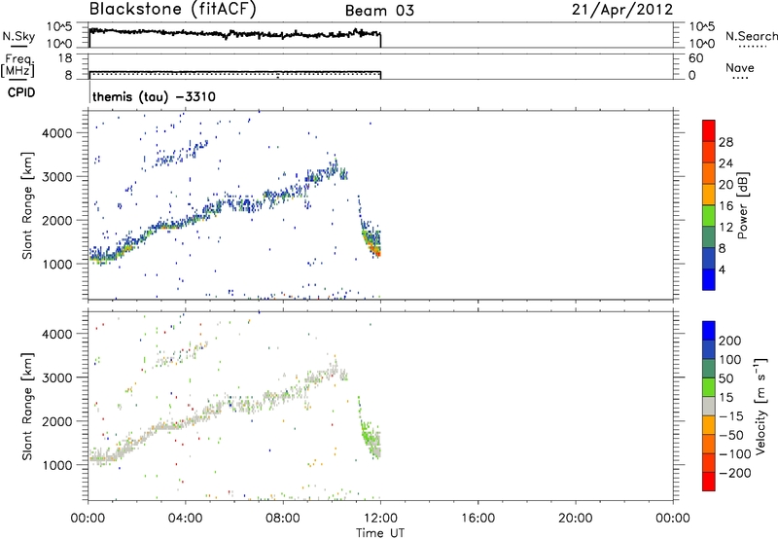Click the 'Freq. [MHz]' axis label
The height and width of the screenshot is (539, 778).
pyautogui.click(x=18, y=66)
